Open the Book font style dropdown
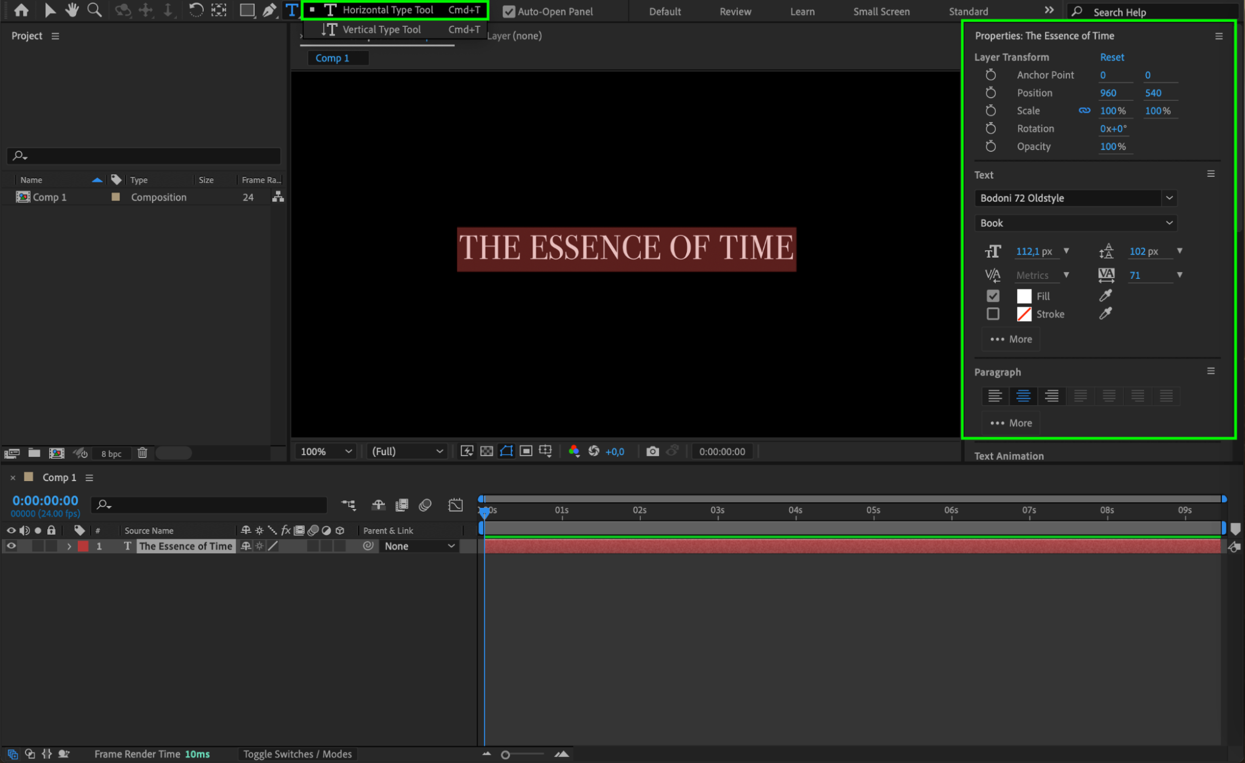The width and height of the screenshot is (1245, 763). pos(1168,223)
